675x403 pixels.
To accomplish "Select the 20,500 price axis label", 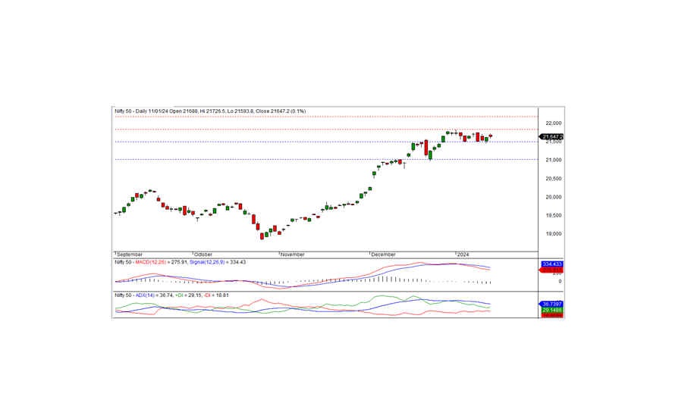I will (x=553, y=179).
